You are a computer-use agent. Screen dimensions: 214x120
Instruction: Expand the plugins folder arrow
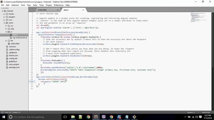tap(4, 17)
